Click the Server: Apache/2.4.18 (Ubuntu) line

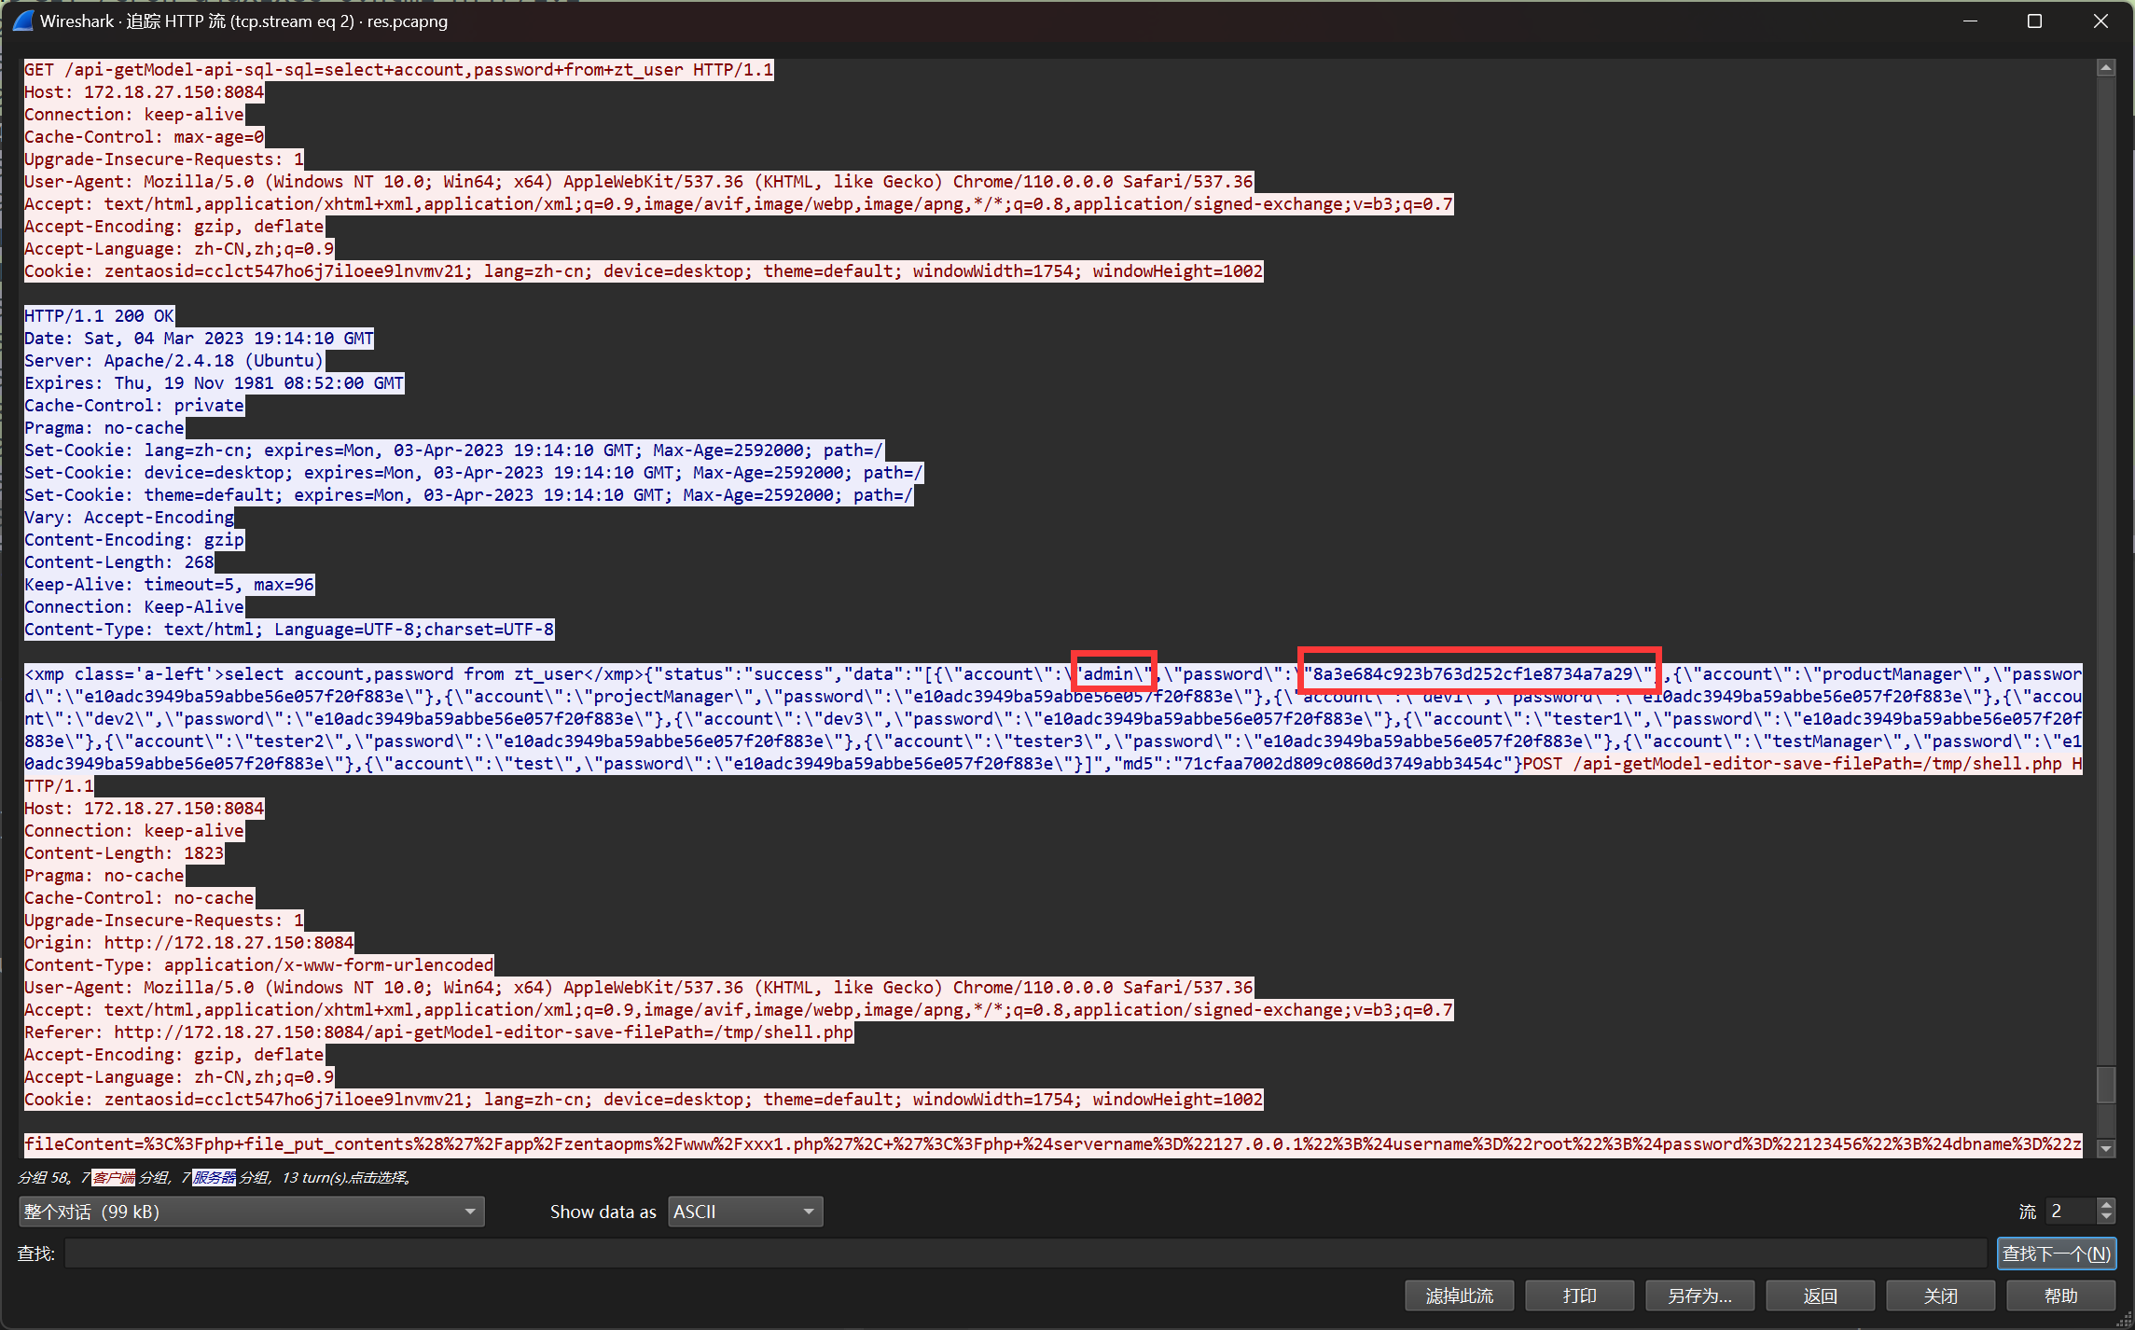click(173, 361)
